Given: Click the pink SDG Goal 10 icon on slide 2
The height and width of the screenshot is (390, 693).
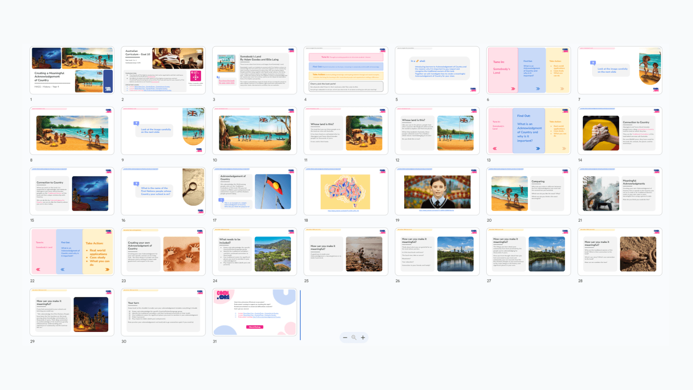Looking at the screenshot, I should [196, 76].
